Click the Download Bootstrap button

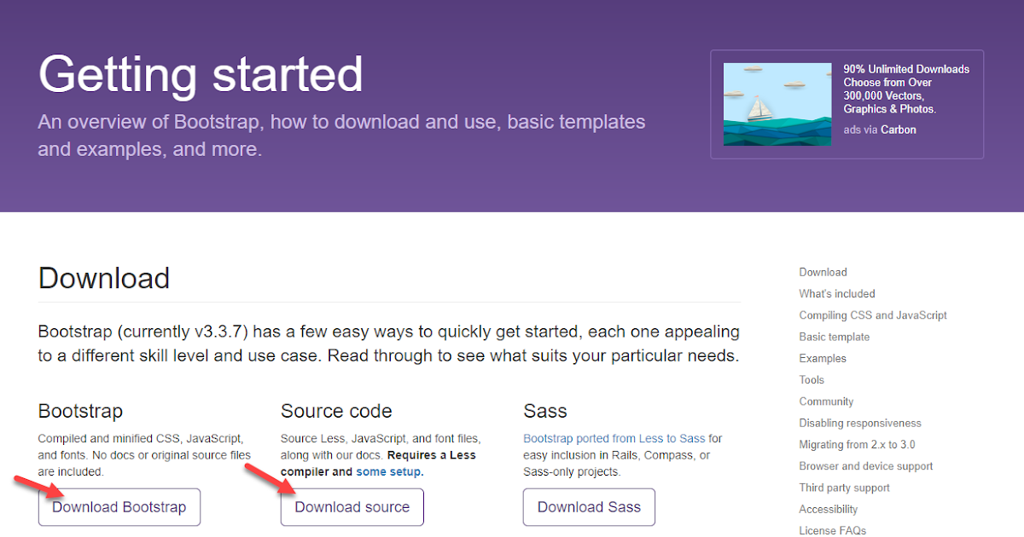(119, 507)
